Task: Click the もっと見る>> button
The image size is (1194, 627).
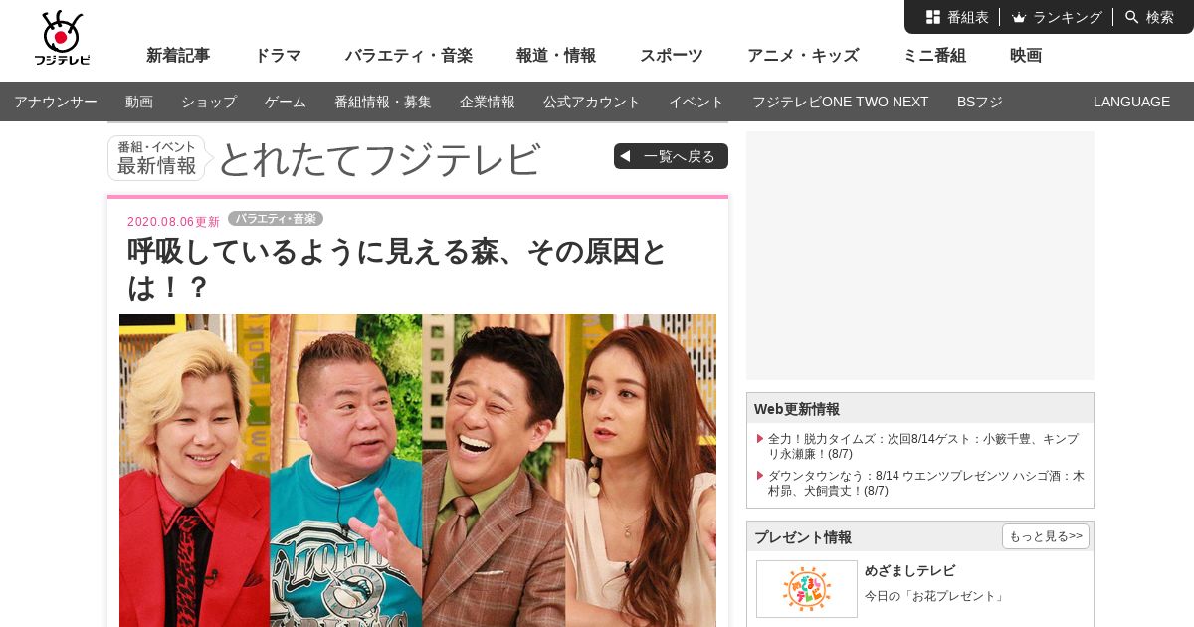Action: [x=1046, y=536]
